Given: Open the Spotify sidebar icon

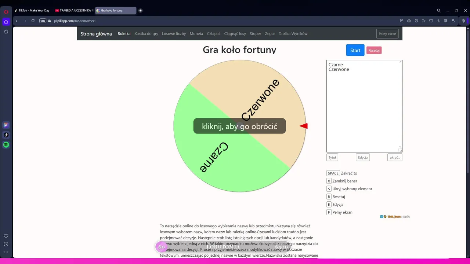Looking at the screenshot, I should (6, 145).
